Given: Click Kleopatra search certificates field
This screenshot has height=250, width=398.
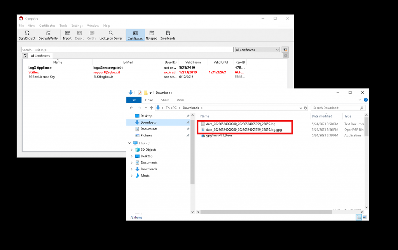Looking at the screenshot, I should (x=127, y=50).
